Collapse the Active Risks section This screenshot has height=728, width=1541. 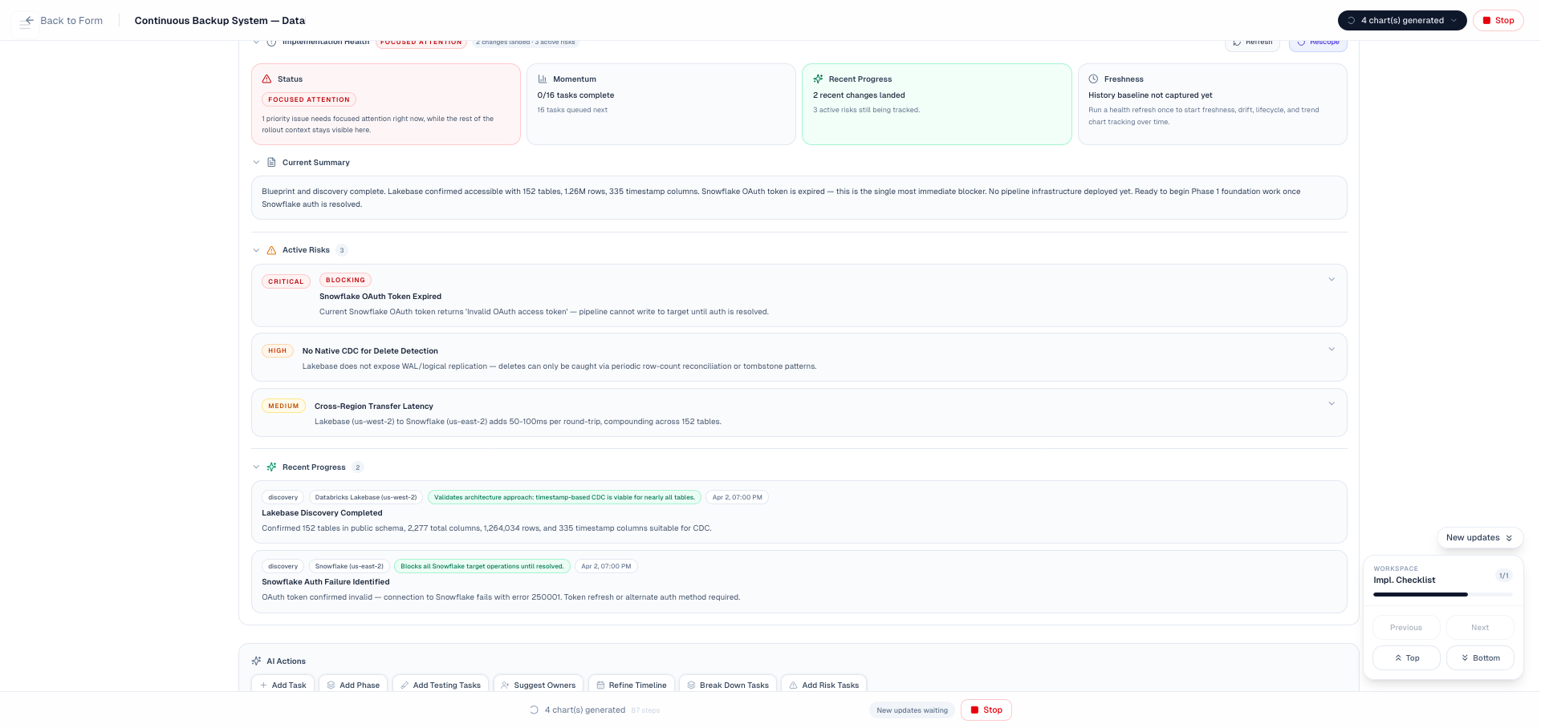pyautogui.click(x=256, y=250)
